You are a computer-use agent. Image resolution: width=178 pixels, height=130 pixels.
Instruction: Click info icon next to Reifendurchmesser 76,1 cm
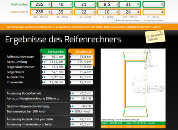click(44, 57)
